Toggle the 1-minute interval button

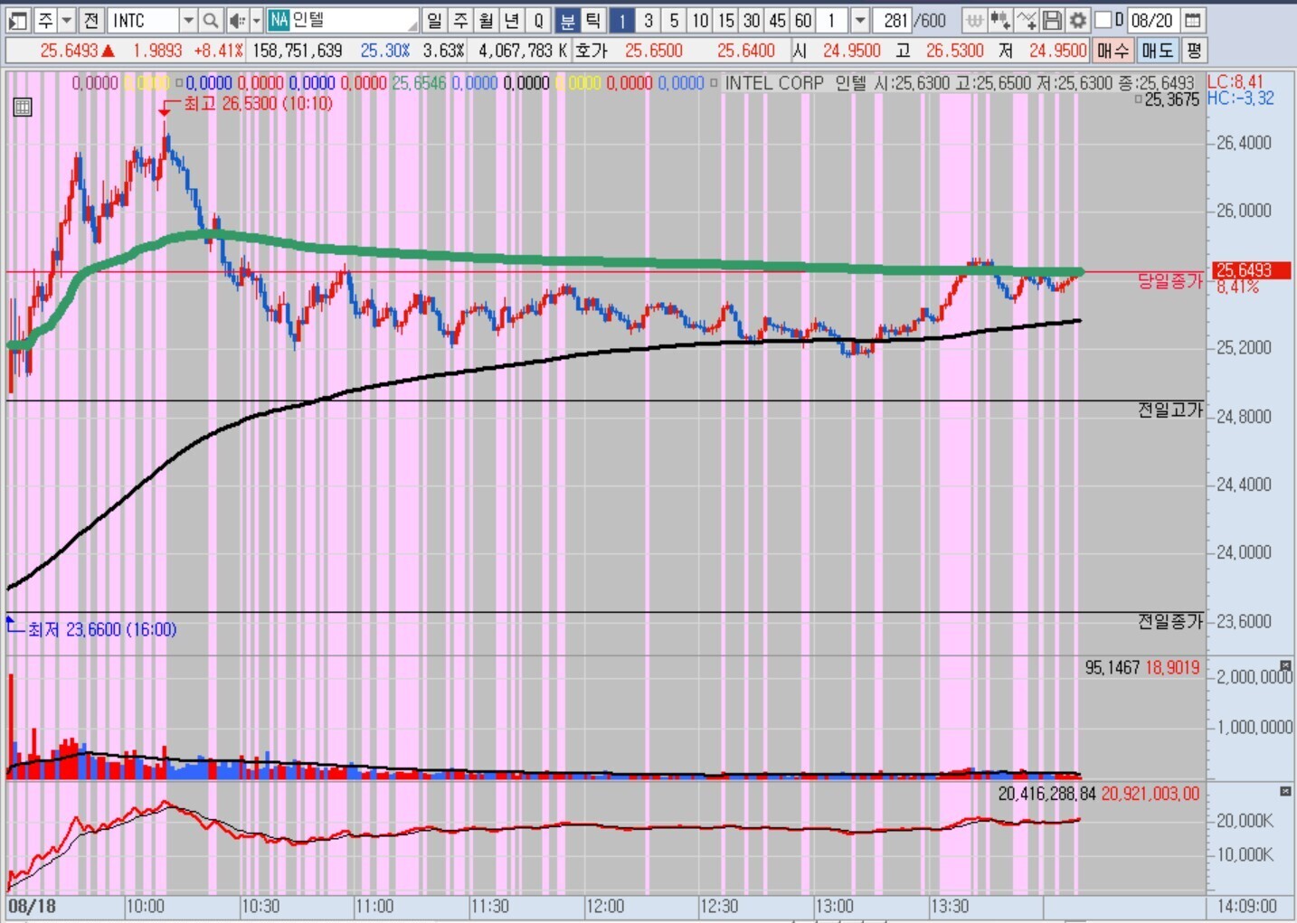coord(622,20)
